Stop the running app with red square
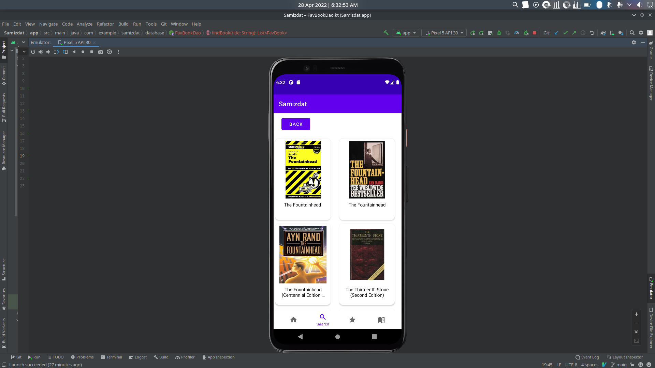Screen dimensions: 655x368 click(535, 33)
